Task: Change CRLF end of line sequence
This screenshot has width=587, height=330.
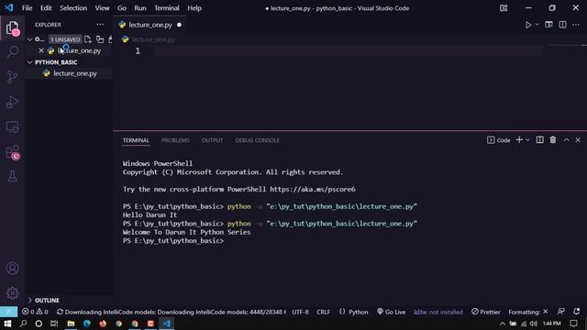Action: (324, 312)
